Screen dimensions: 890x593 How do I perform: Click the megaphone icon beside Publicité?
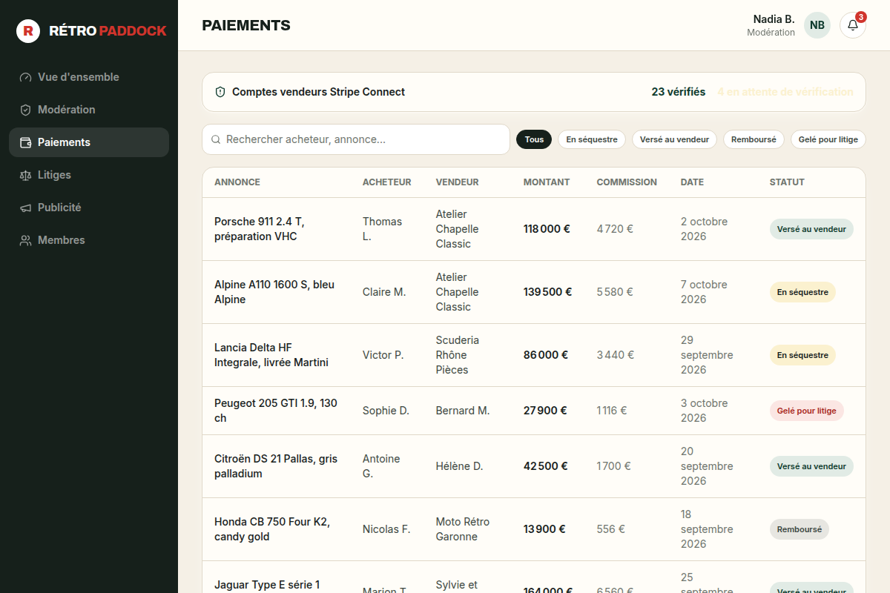tap(26, 208)
